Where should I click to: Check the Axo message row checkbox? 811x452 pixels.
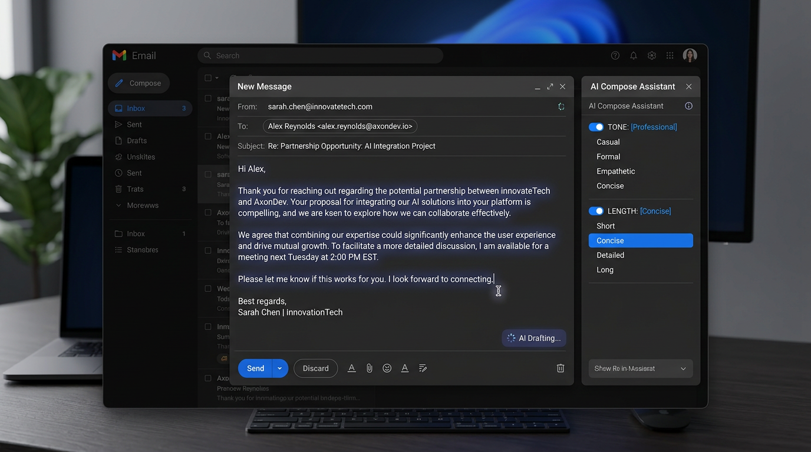[208, 212]
